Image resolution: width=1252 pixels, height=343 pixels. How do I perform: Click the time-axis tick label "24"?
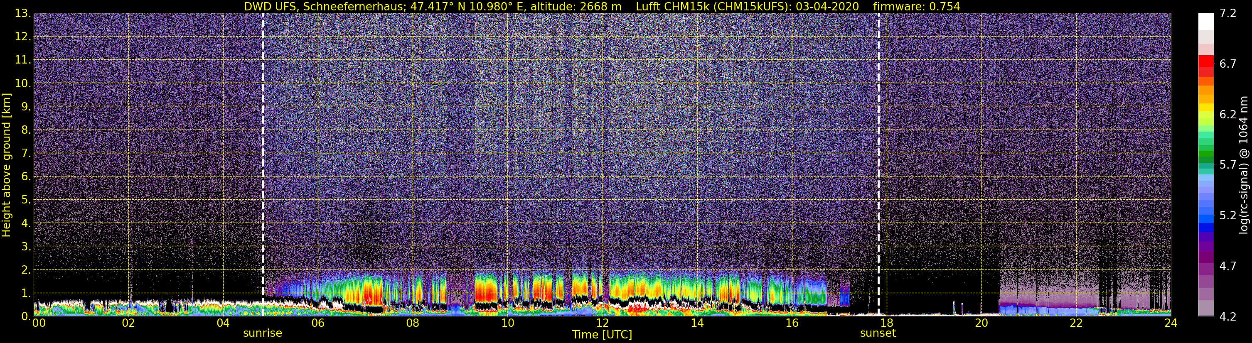click(1171, 323)
